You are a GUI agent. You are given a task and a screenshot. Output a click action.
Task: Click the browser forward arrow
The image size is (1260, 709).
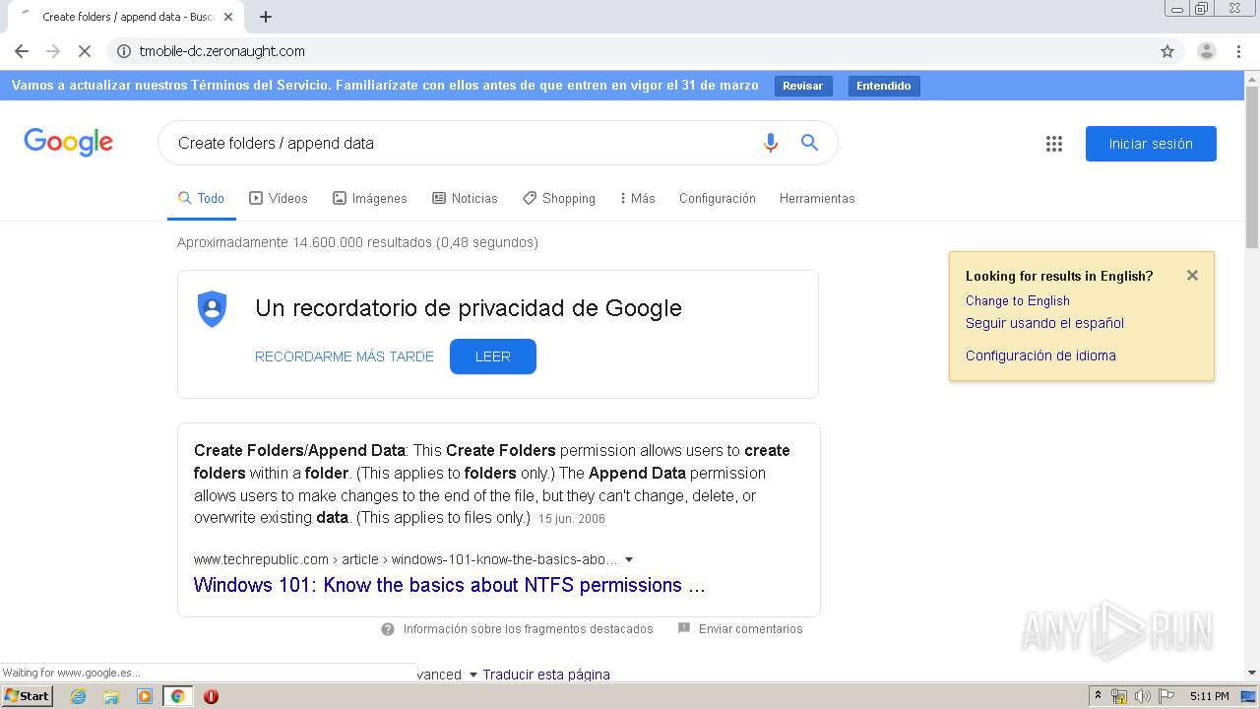pyautogui.click(x=53, y=51)
